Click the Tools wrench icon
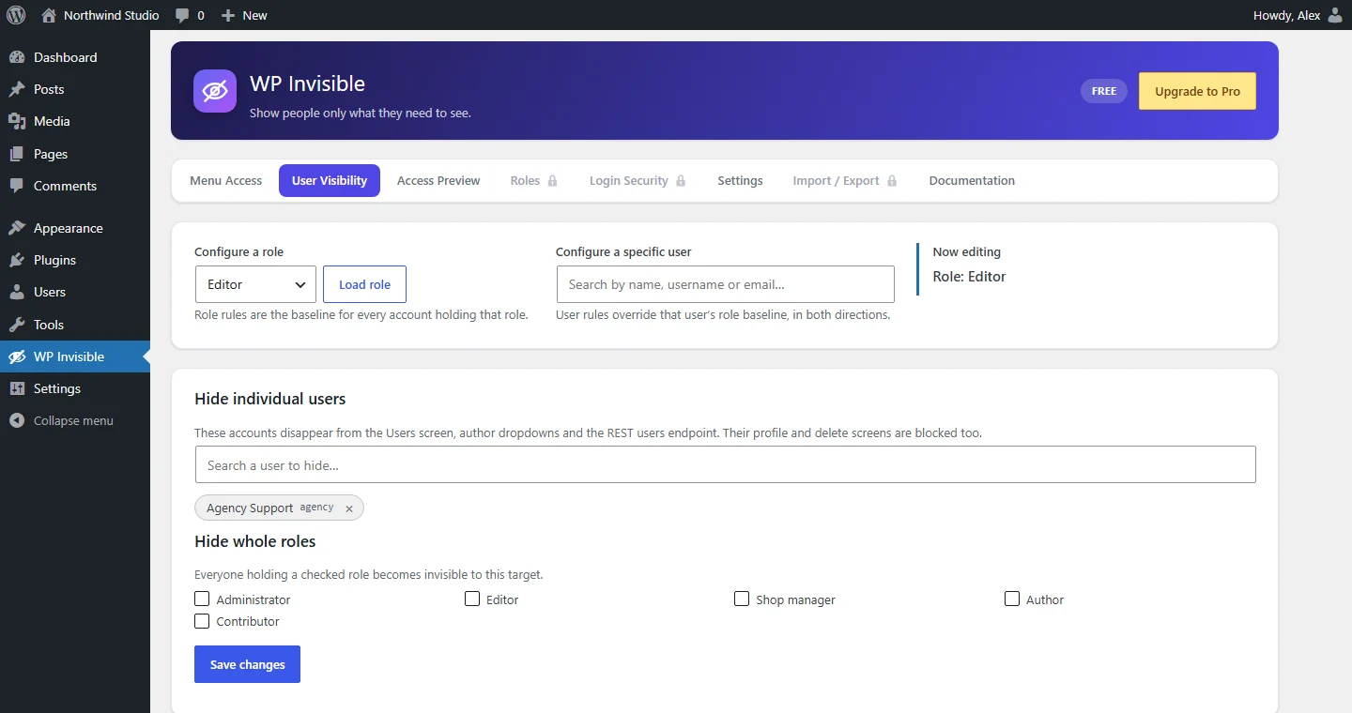The height and width of the screenshot is (713, 1352). coord(17,325)
